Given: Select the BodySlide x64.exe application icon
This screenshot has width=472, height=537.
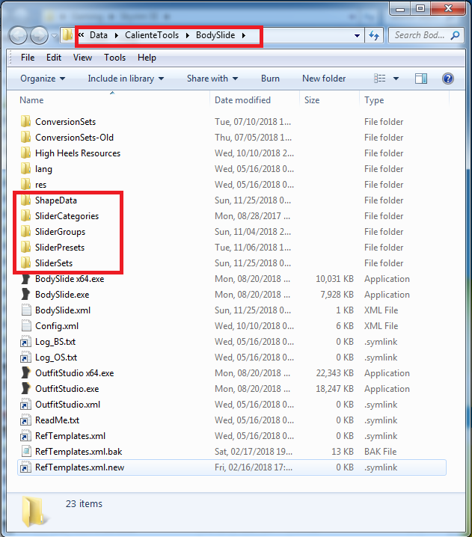Looking at the screenshot, I should click(25, 279).
